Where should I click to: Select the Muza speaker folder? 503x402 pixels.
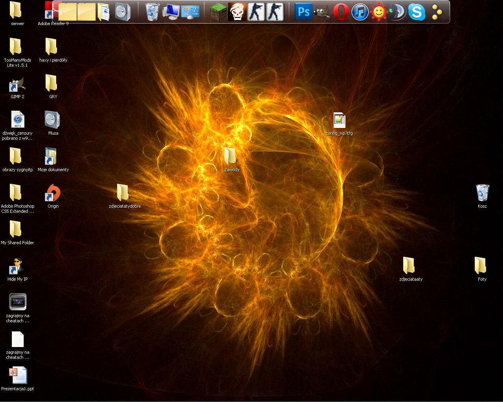click(x=53, y=123)
